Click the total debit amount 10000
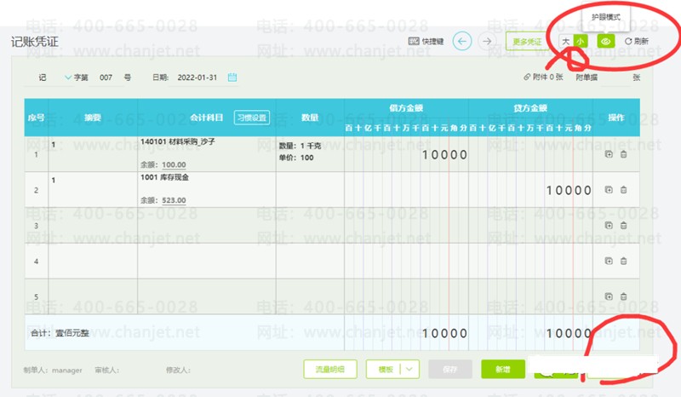This screenshot has width=681, height=397. click(444, 333)
